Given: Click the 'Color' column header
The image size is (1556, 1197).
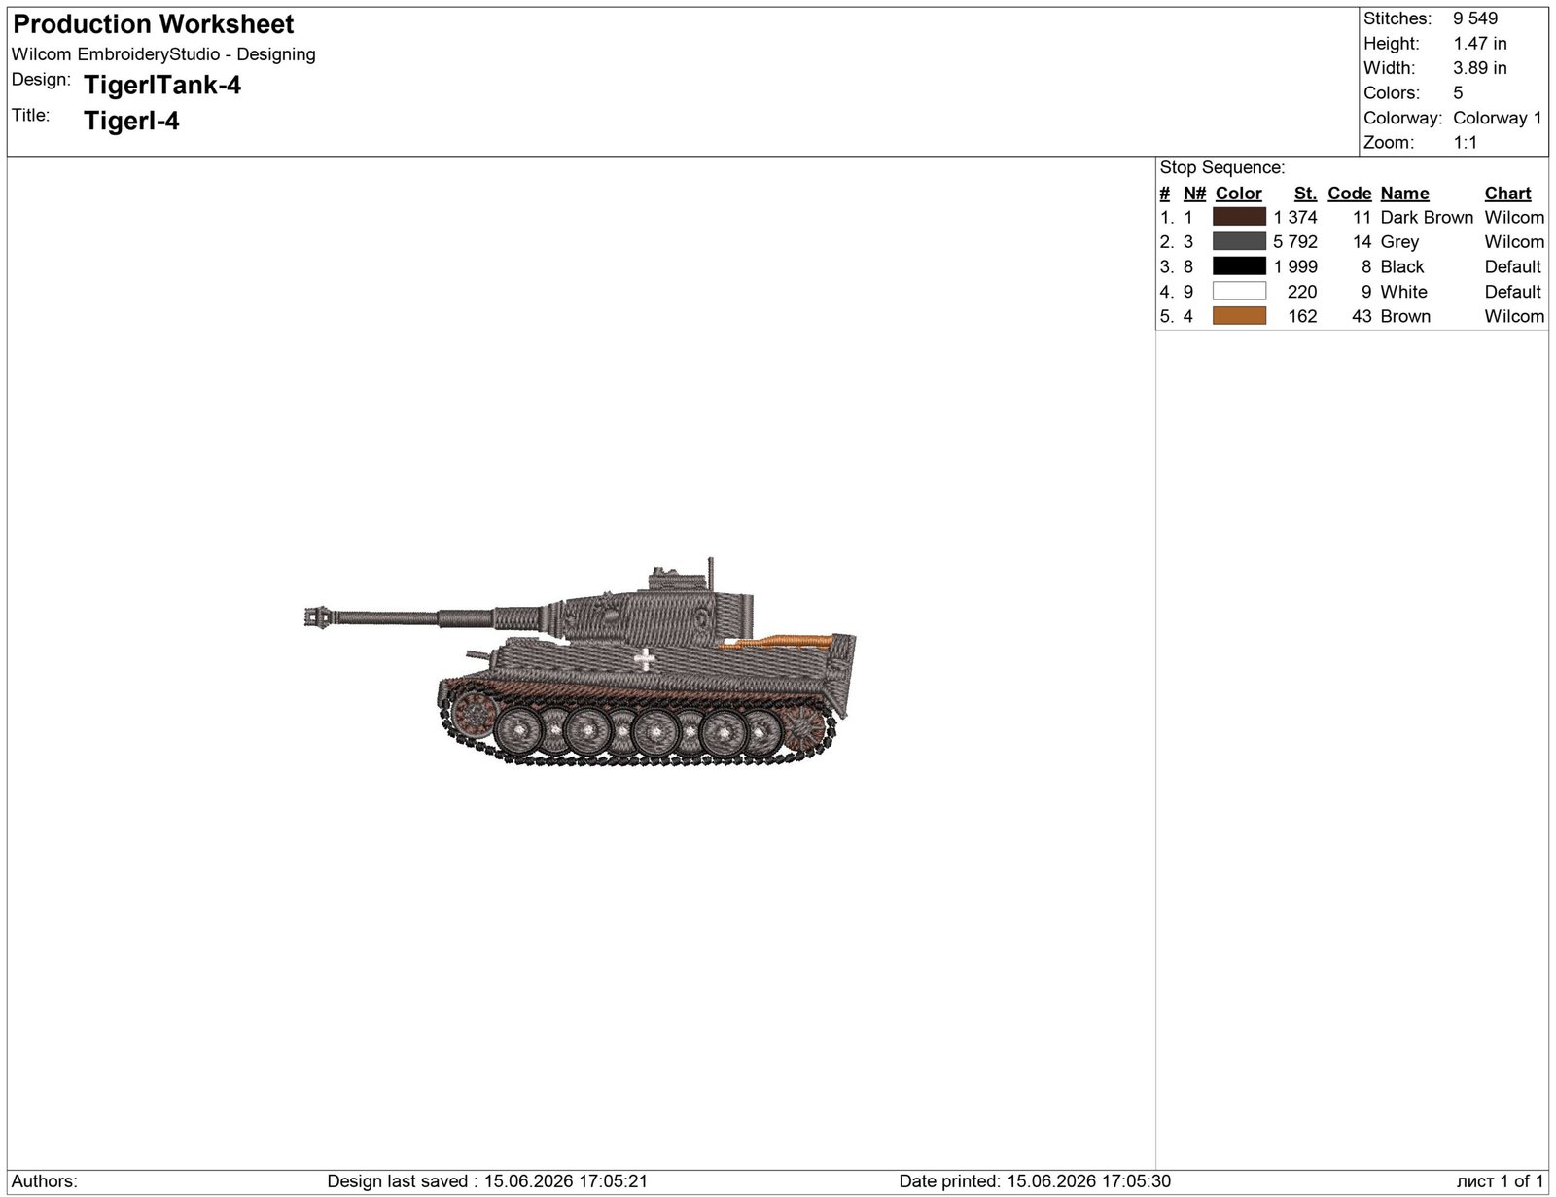Looking at the screenshot, I should (x=1239, y=194).
